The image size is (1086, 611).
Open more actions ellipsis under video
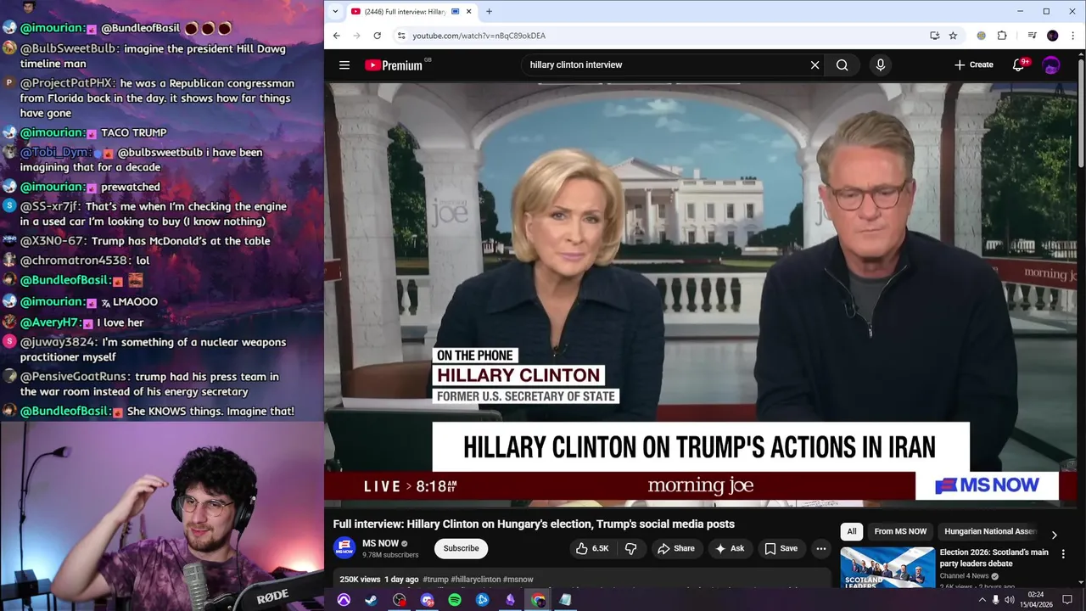pyautogui.click(x=820, y=548)
